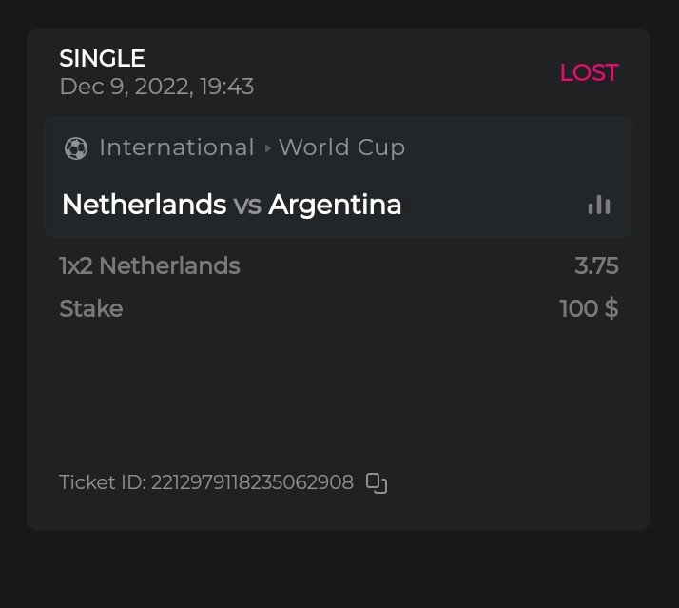
Task: Click the Dec 9, 2022 timestamp
Action: tap(156, 87)
